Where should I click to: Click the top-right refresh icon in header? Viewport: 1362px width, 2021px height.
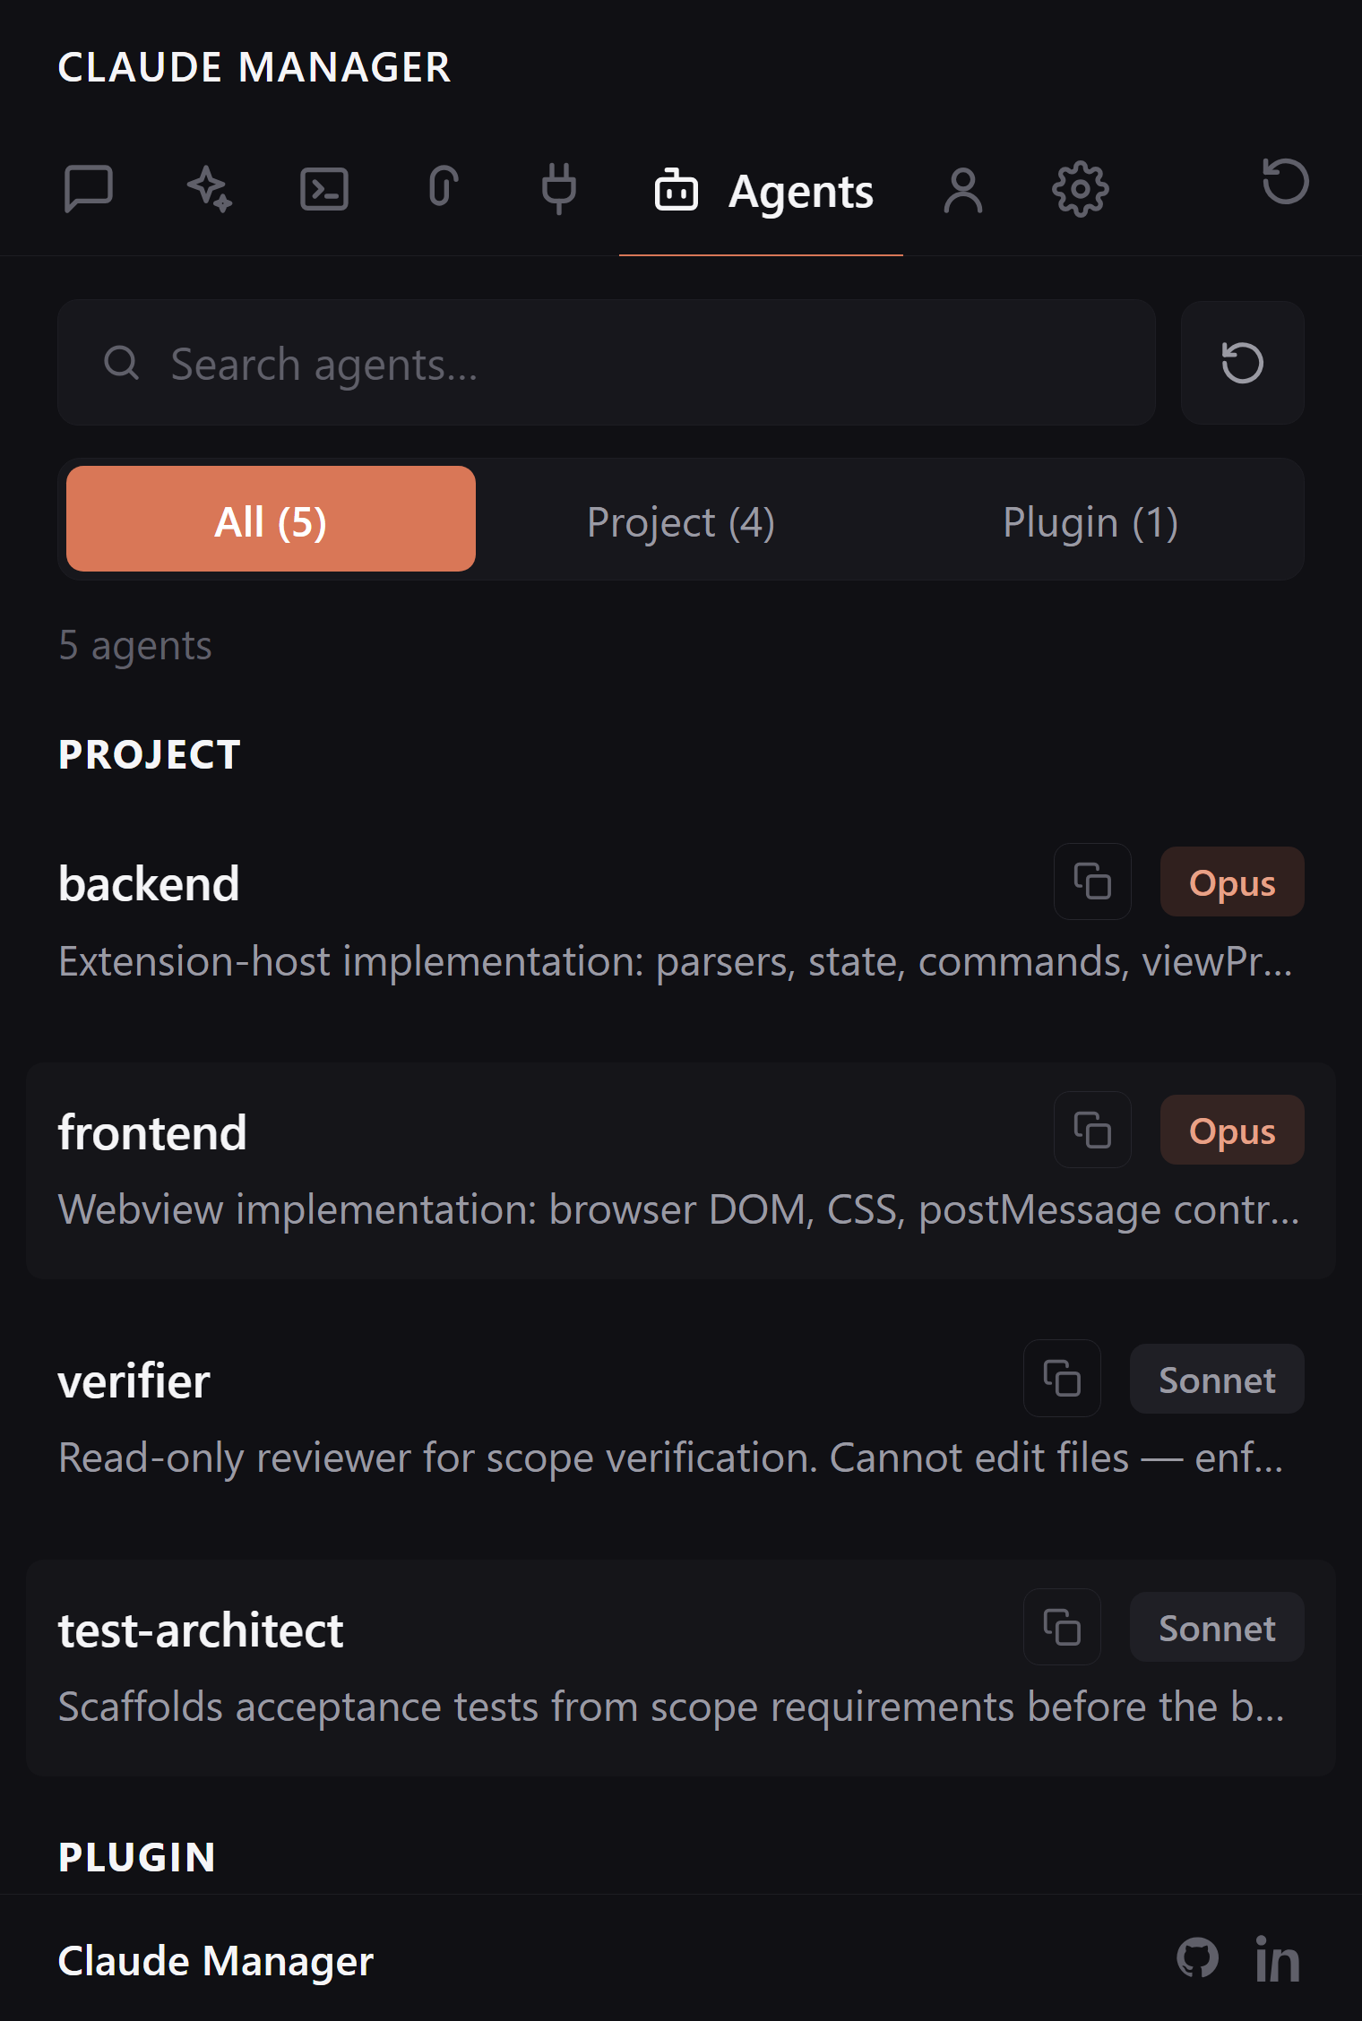click(x=1285, y=182)
